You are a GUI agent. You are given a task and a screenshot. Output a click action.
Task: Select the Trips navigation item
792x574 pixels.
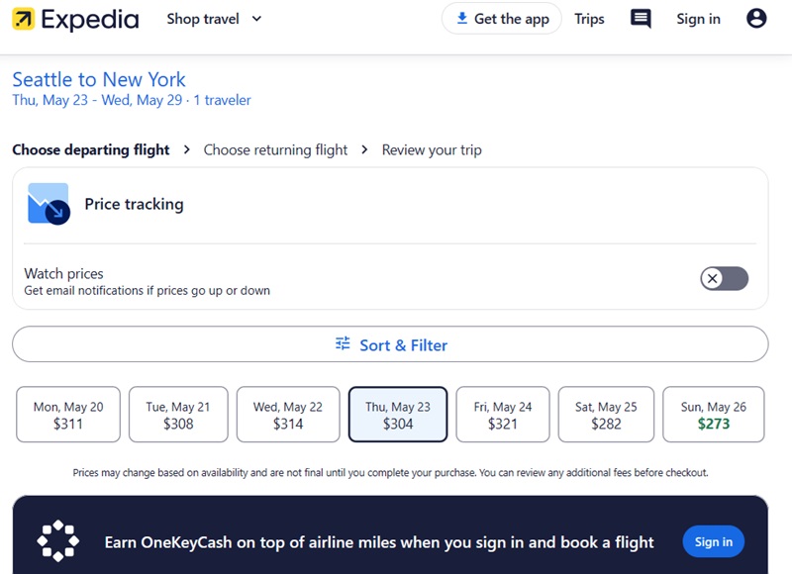[589, 19]
